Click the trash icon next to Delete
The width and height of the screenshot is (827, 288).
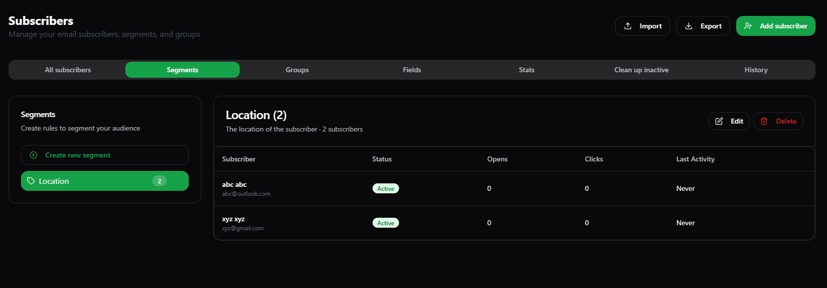coord(764,121)
